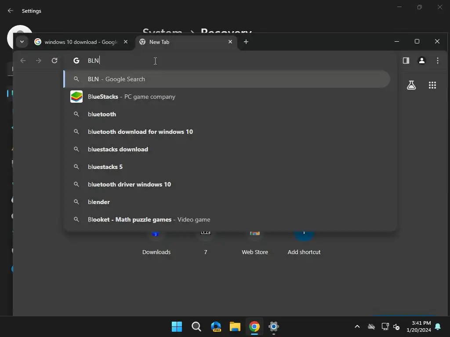Open a new Chrome tab with plus button
This screenshot has height=337, width=450.
point(246,42)
